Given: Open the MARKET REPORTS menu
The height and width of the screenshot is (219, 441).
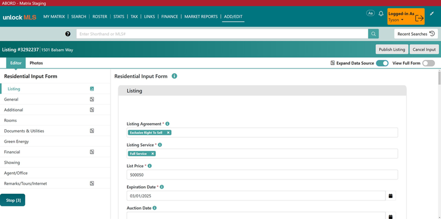Looking at the screenshot, I should pos(201,17).
